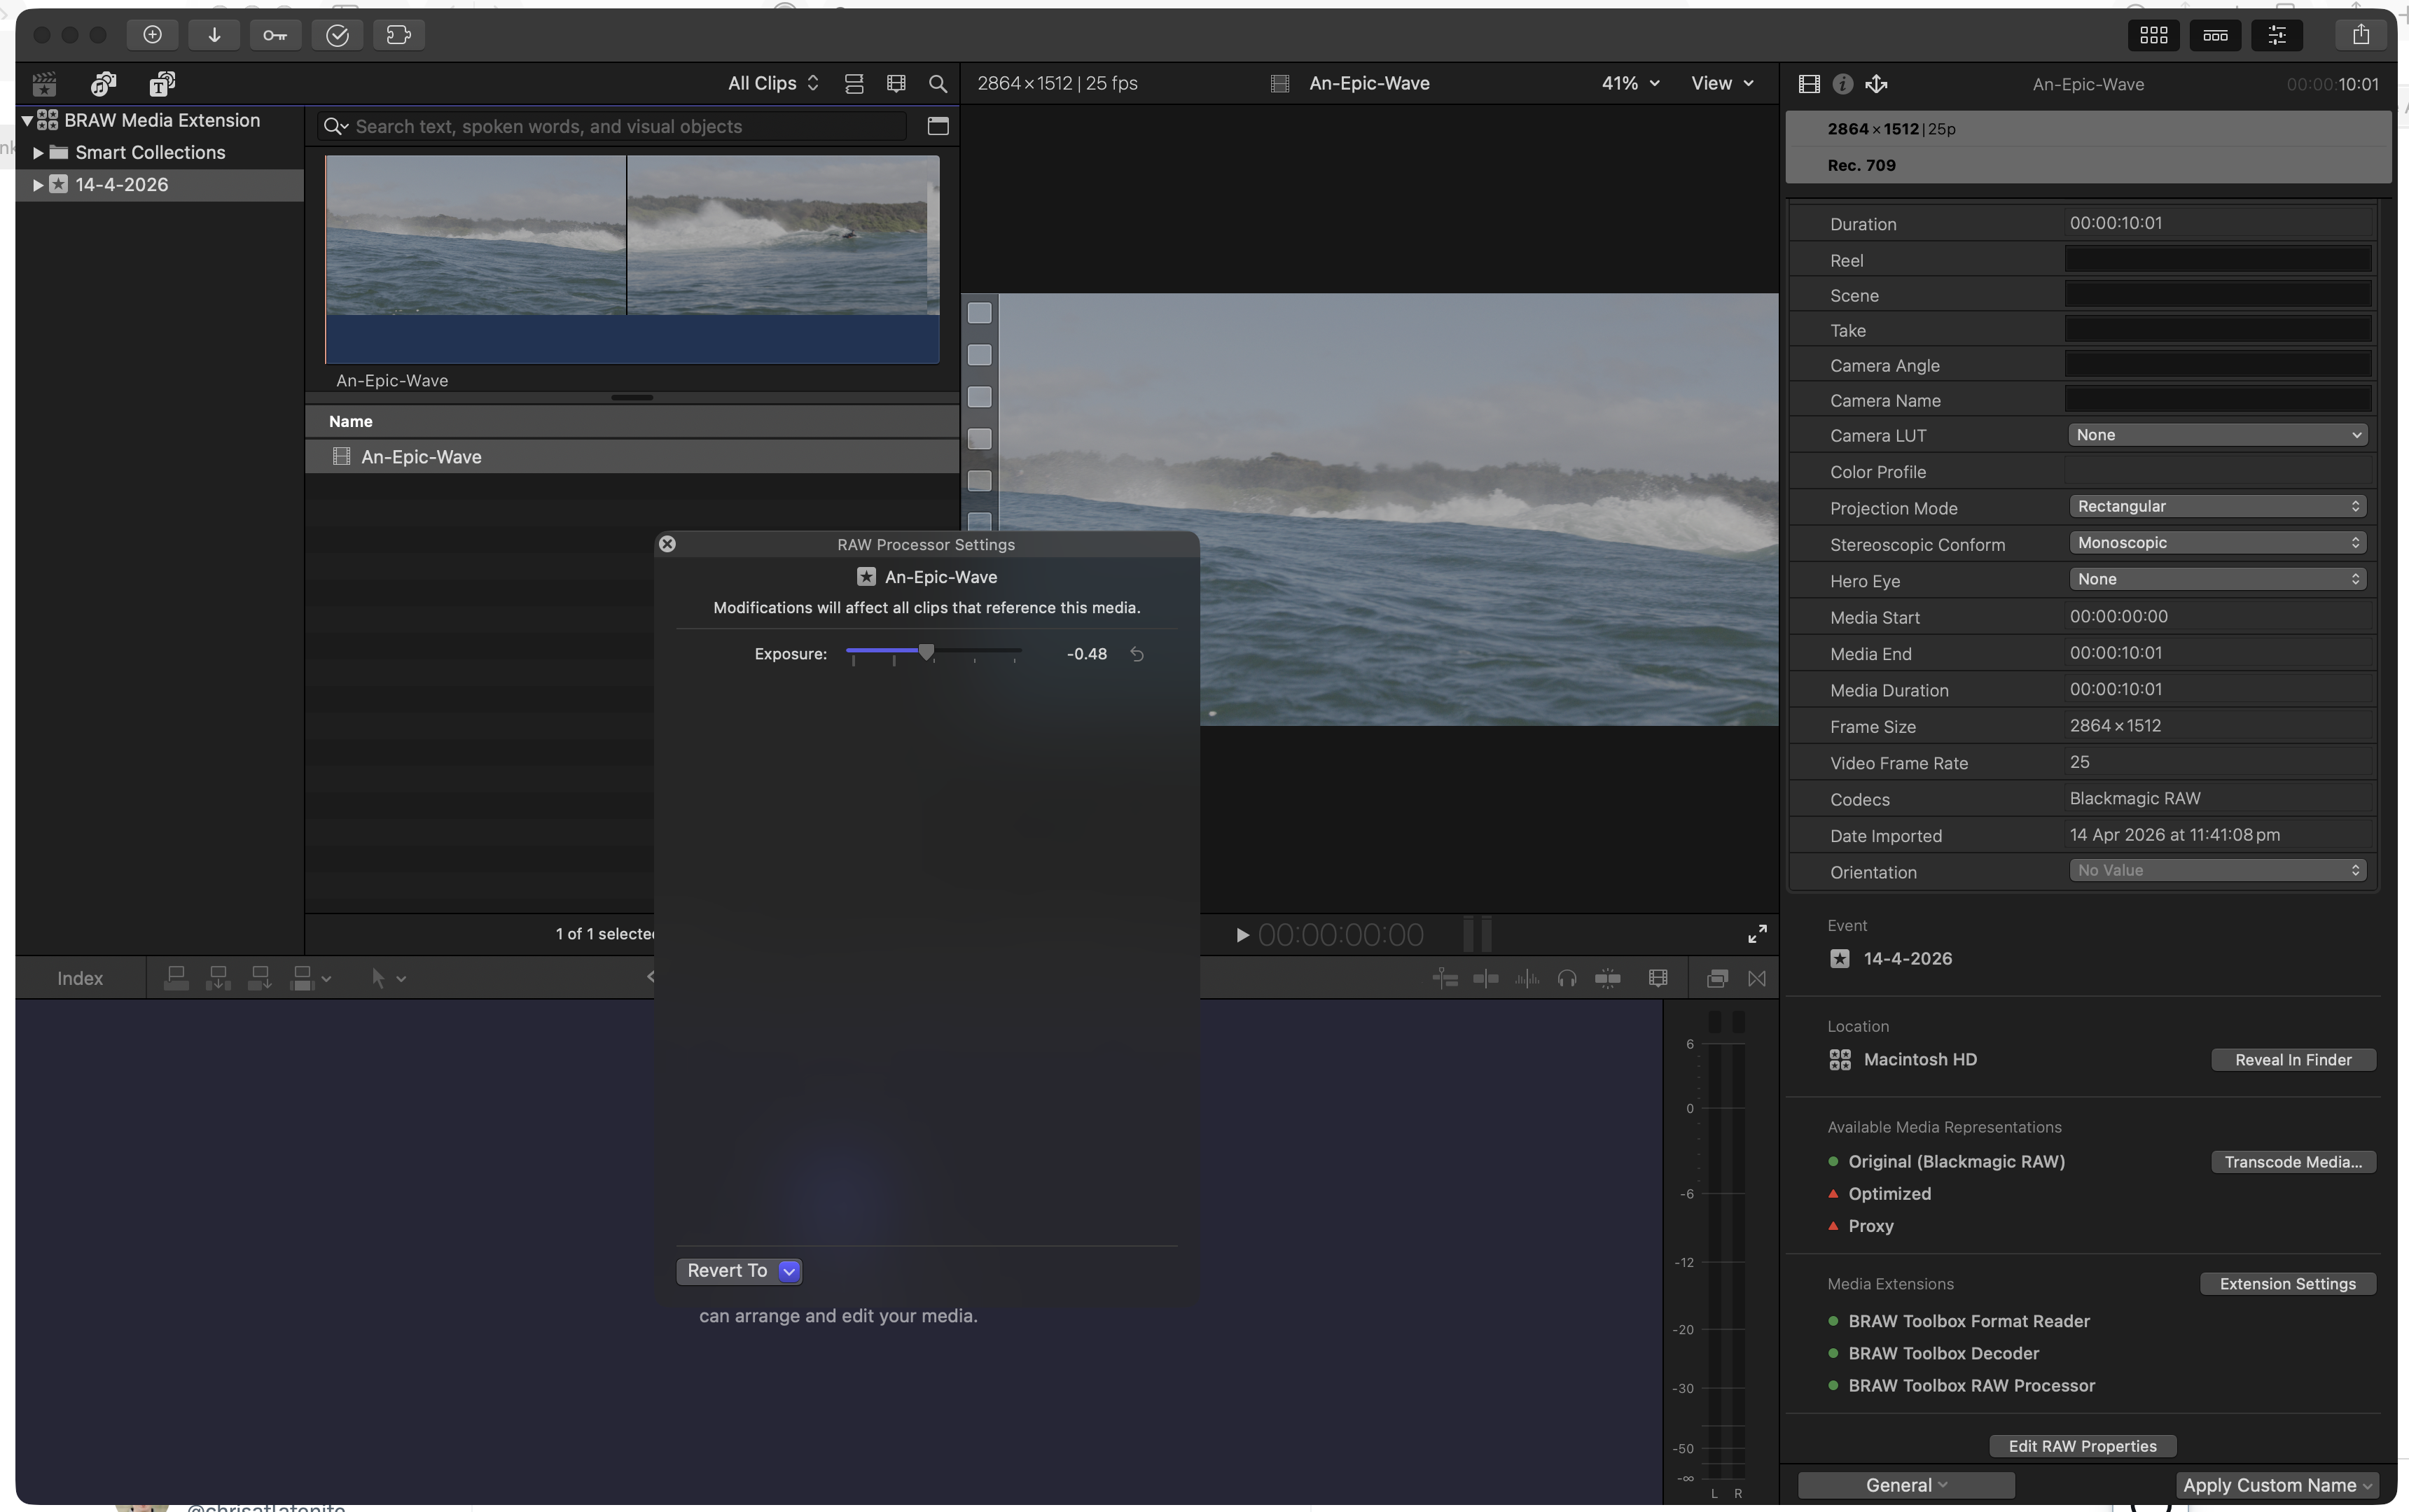Image resolution: width=2409 pixels, height=1512 pixels.
Task: Toggle filmstrip or list view icon
Action: click(x=854, y=84)
